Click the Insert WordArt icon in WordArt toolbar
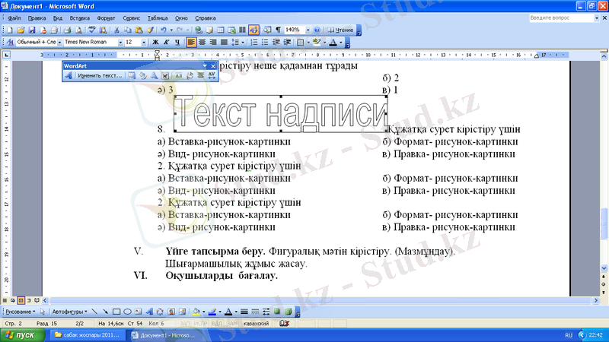The image size is (609, 342). [x=71, y=76]
